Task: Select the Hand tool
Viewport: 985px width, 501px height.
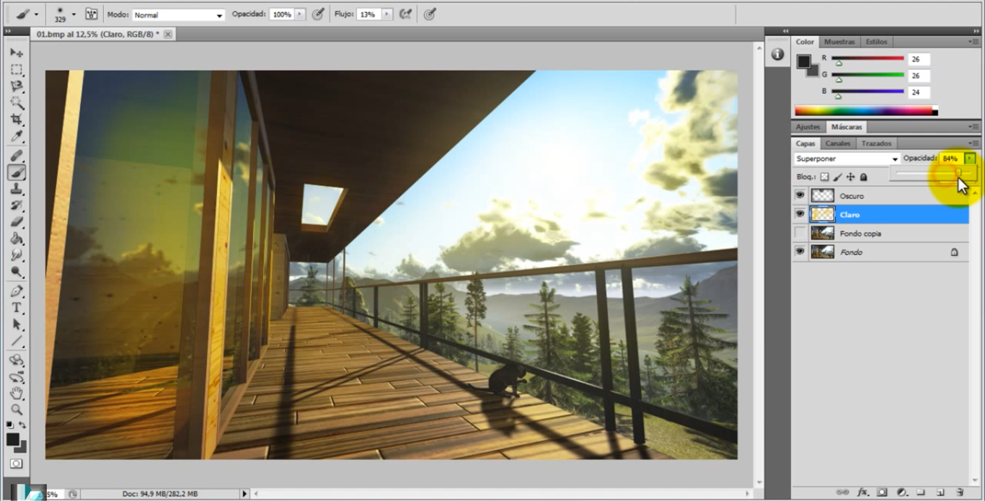Action: tap(16, 394)
